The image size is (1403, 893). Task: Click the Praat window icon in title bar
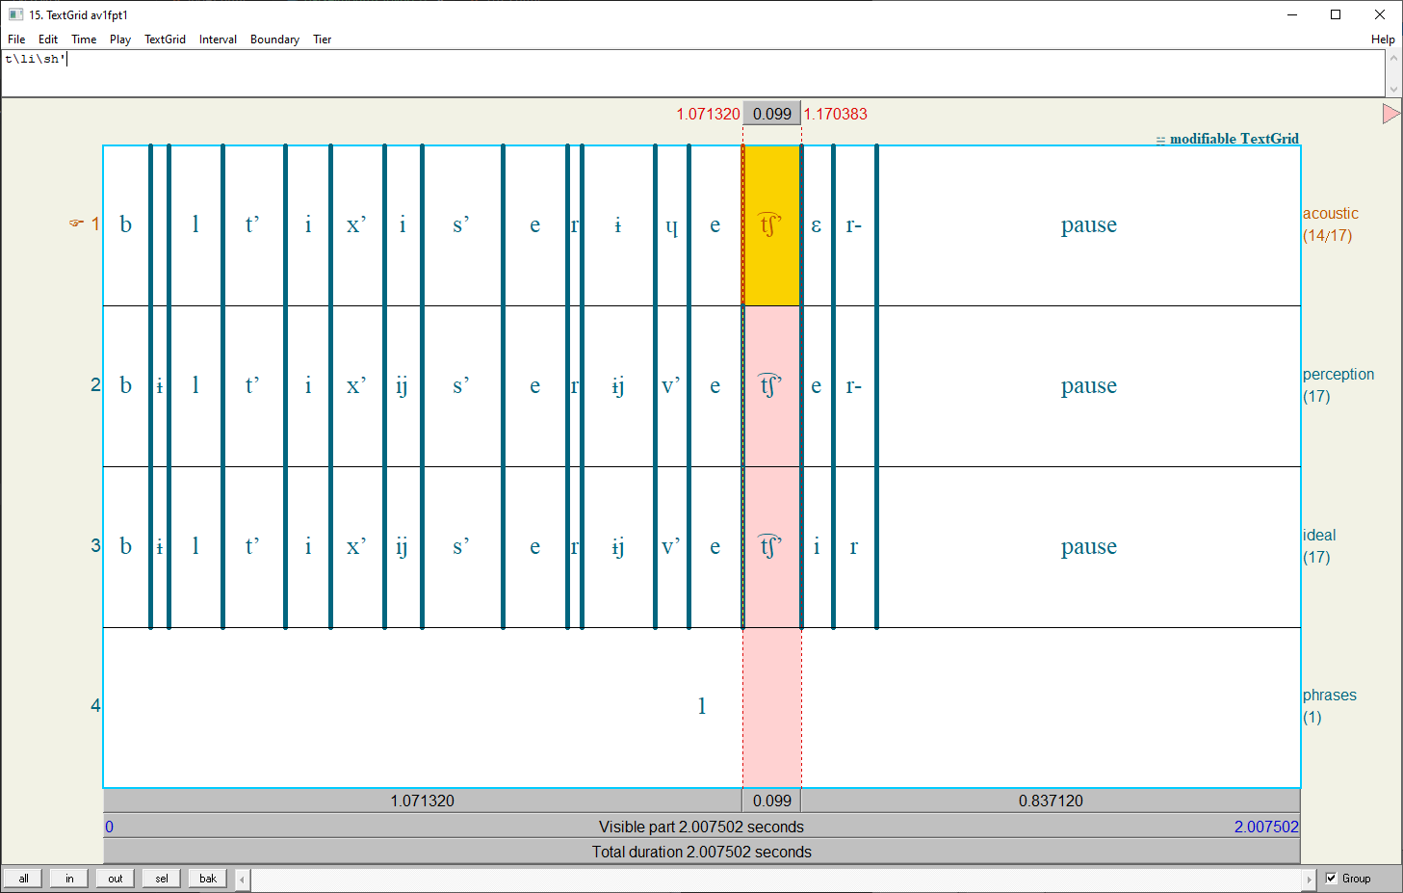(x=15, y=14)
